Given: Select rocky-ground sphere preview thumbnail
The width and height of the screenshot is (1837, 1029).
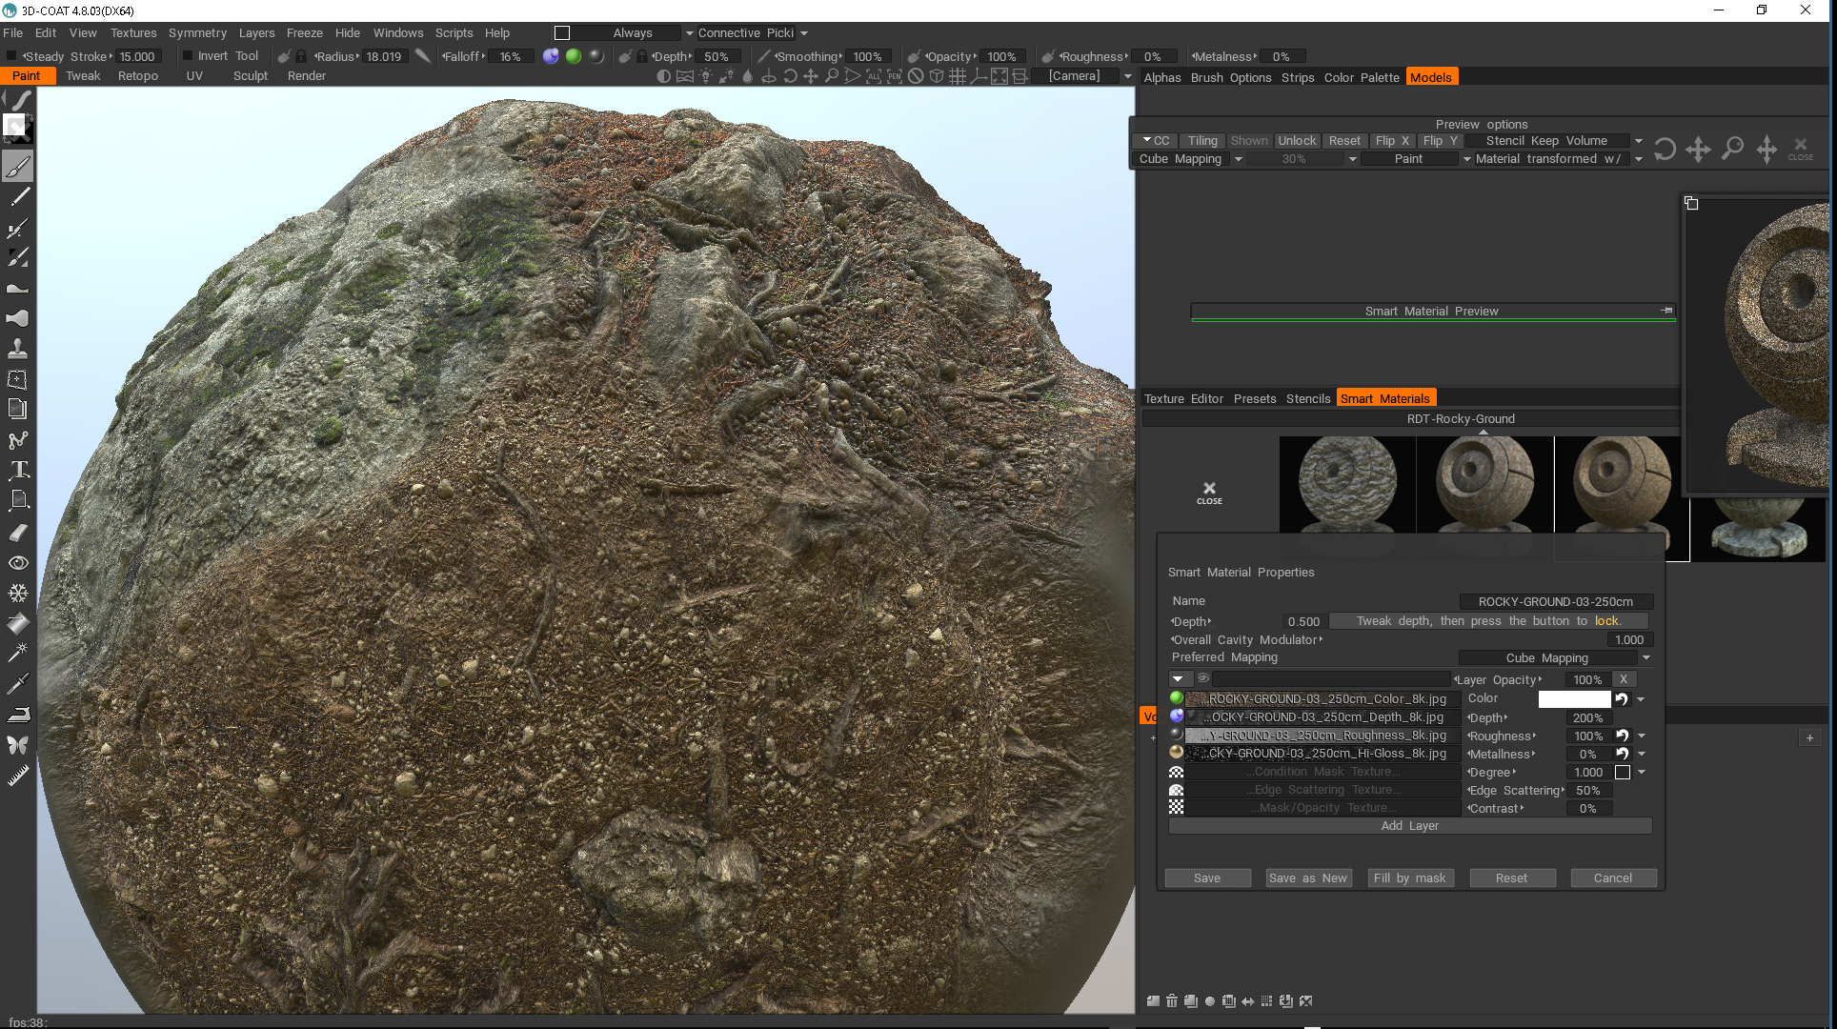Looking at the screenshot, I should click(x=1347, y=482).
